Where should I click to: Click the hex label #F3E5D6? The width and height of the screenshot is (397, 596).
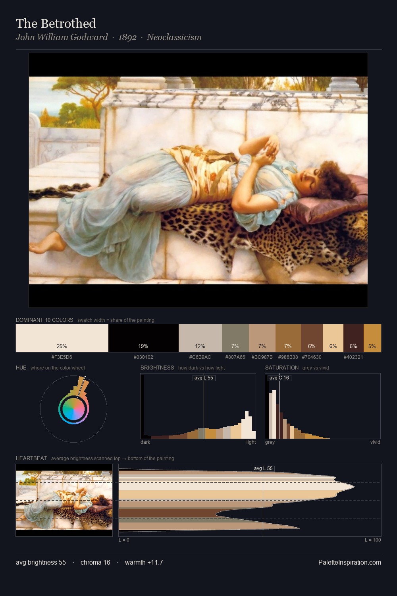[62, 357]
